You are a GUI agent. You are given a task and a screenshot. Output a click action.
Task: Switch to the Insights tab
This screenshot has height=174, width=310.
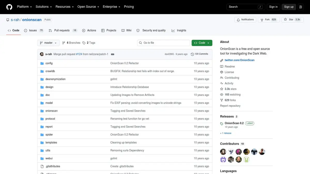click(x=179, y=30)
